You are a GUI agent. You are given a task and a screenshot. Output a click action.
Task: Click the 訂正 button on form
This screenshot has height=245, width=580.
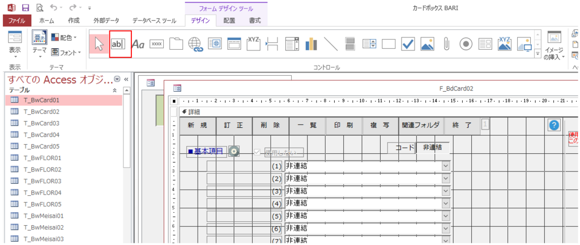(234, 126)
